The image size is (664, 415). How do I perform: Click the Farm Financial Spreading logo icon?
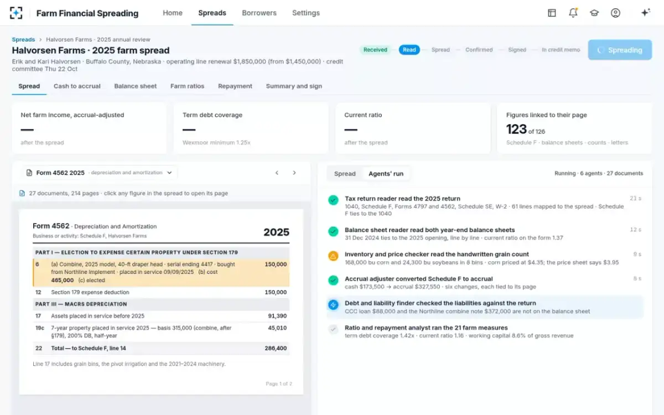coord(17,13)
